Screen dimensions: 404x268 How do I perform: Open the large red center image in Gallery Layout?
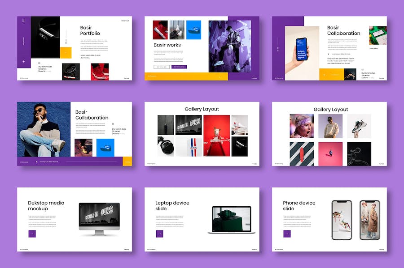pyautogui.click(x=216, y=136)
